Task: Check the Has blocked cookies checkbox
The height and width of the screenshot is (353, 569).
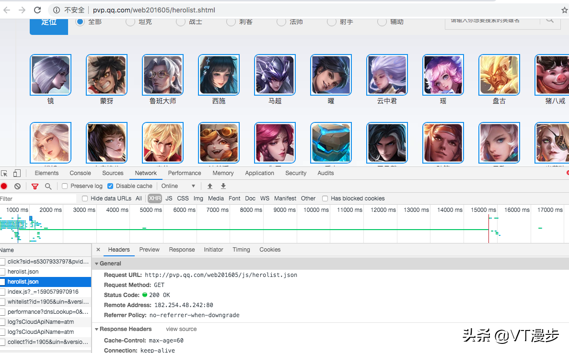Action: point(325,199)
